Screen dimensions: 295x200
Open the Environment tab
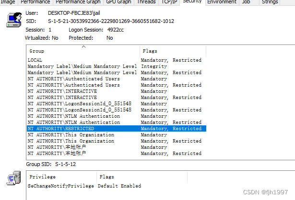(222, 2)
